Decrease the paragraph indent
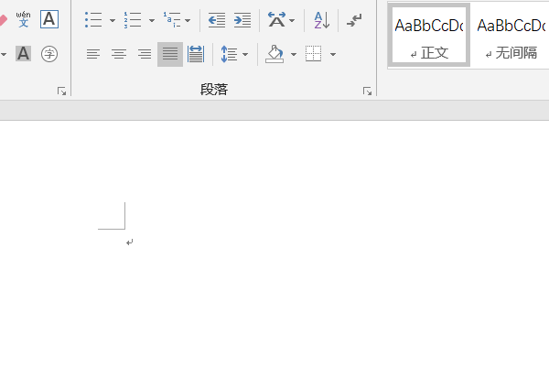549x366 pixels. point(217,20)
